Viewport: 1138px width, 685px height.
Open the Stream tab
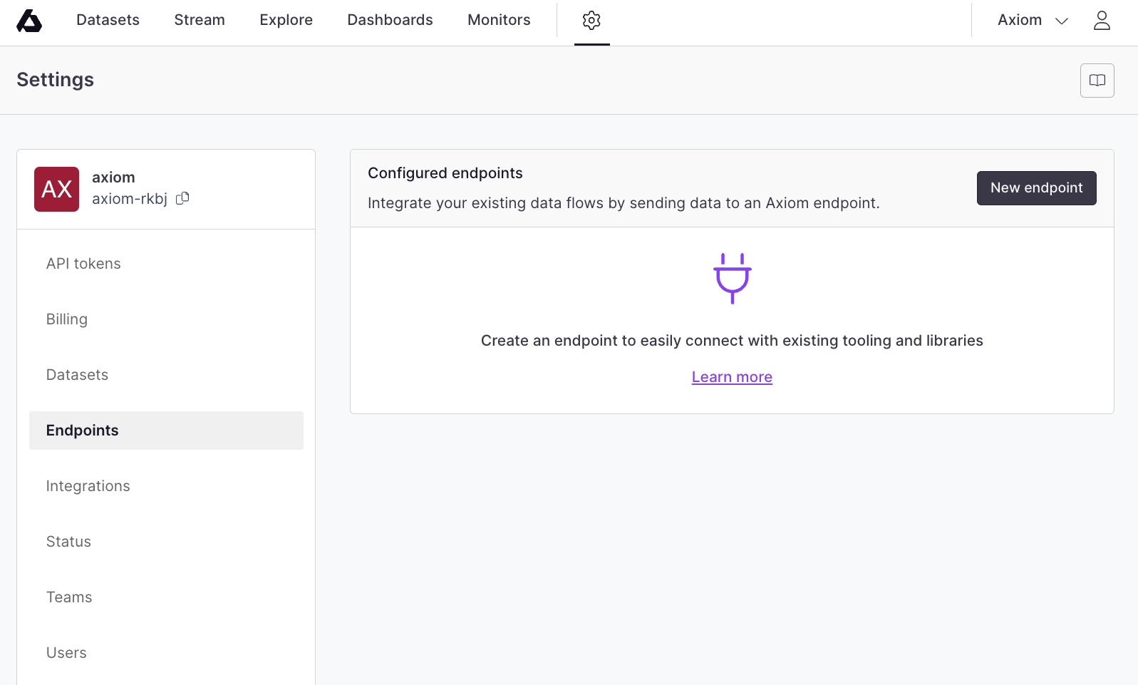pyautogui.click(x=200, y=20)
